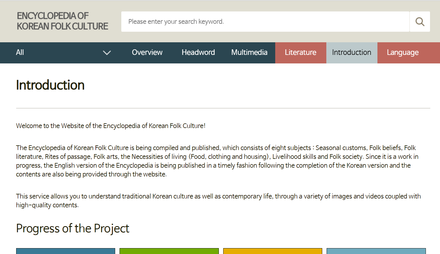440x254 pixels.
Task: Click the Encyclopedia of Korean Folk Culture logo
Action: click(63, 21)
